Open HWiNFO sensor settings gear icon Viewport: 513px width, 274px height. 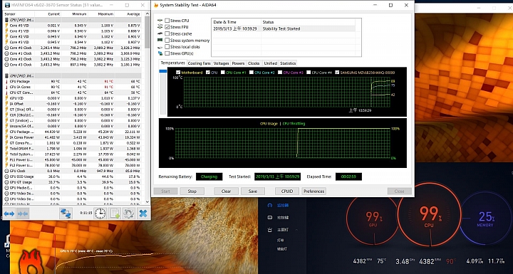[128, 214]
